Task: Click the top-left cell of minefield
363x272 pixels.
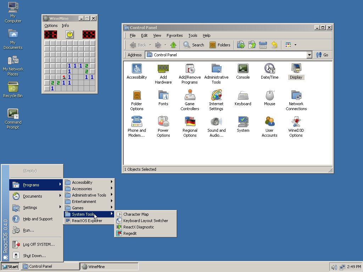Action: 47,43
